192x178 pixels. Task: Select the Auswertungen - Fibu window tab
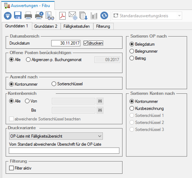point(28,5)
